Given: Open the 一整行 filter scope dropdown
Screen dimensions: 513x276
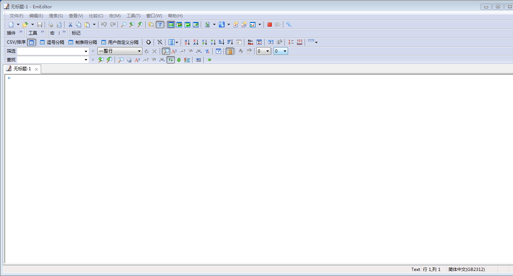Looking at the screenshot, I should [140, 51].
